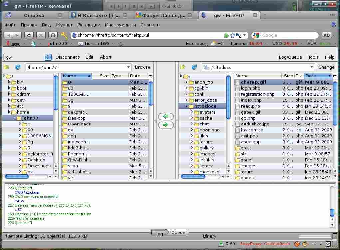Click the browser Forward arrow button
The image size is (340, 250).
[x=17, y=35]
